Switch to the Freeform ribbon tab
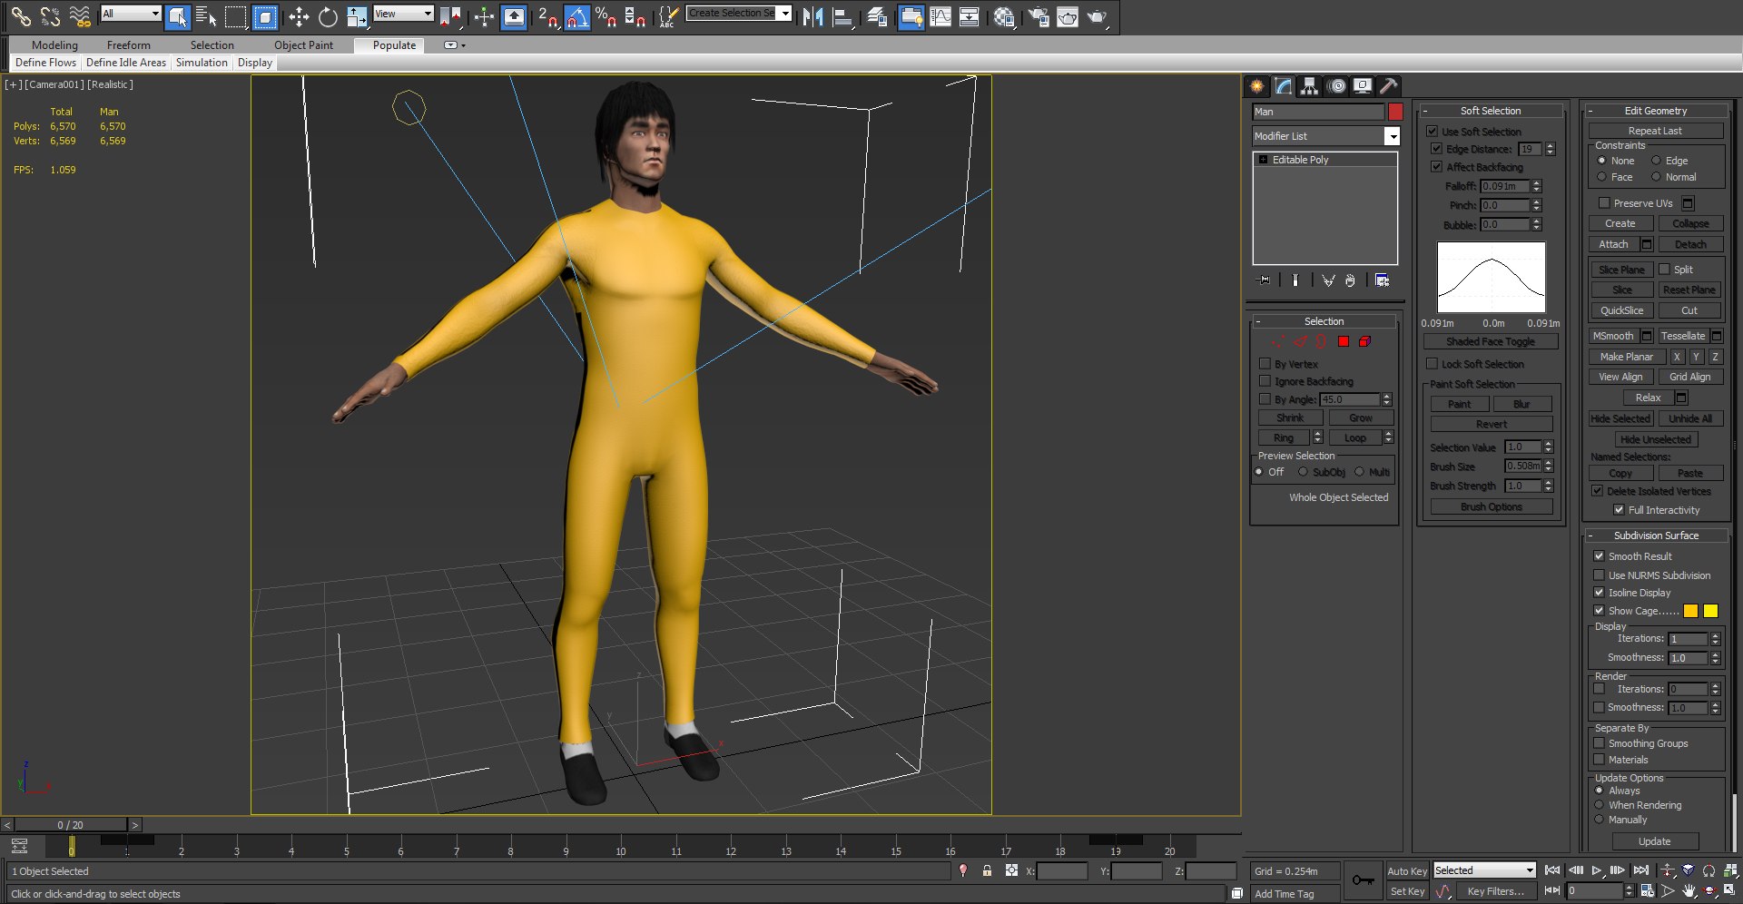 128,44
